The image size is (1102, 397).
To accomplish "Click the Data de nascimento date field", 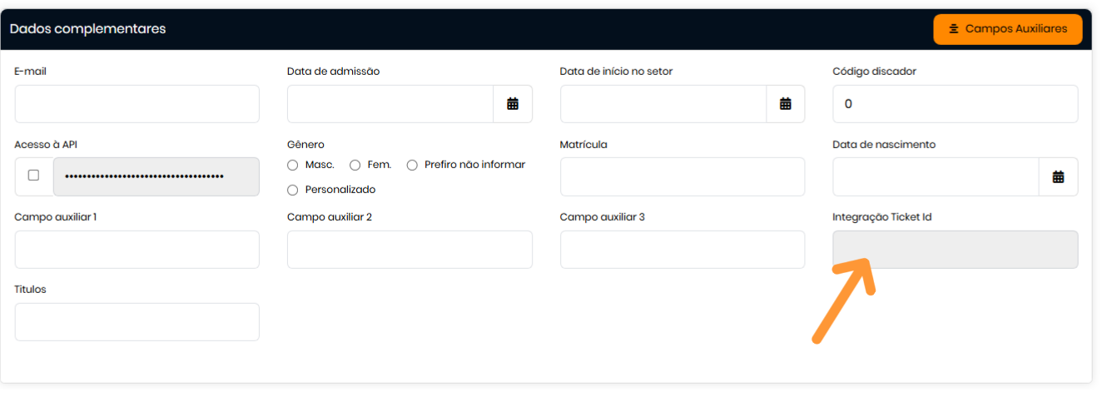I will [935, 176].
